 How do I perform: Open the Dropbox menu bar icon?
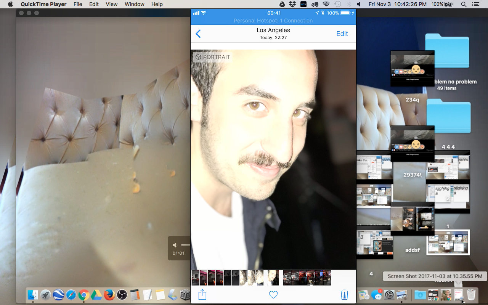point(292,4)
